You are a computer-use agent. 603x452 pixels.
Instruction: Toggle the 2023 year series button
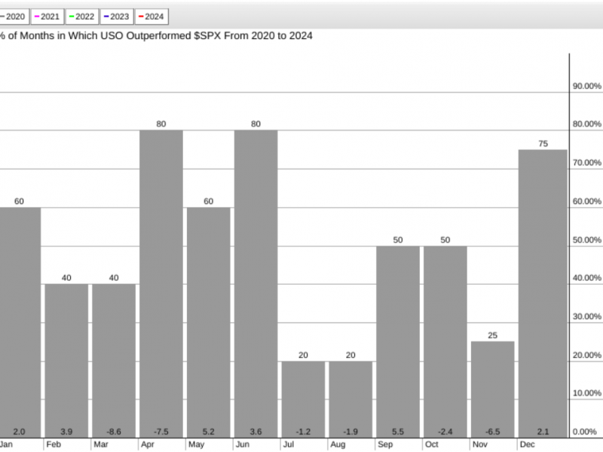117,17
